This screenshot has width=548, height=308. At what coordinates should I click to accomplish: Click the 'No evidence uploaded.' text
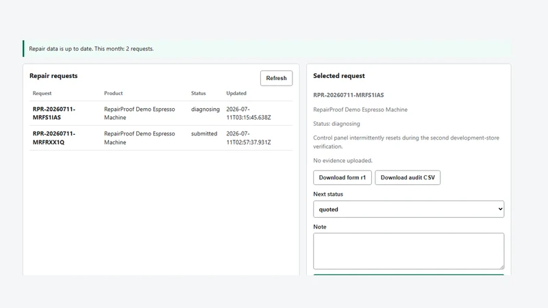pyautogui.click(x=343, y=161)
